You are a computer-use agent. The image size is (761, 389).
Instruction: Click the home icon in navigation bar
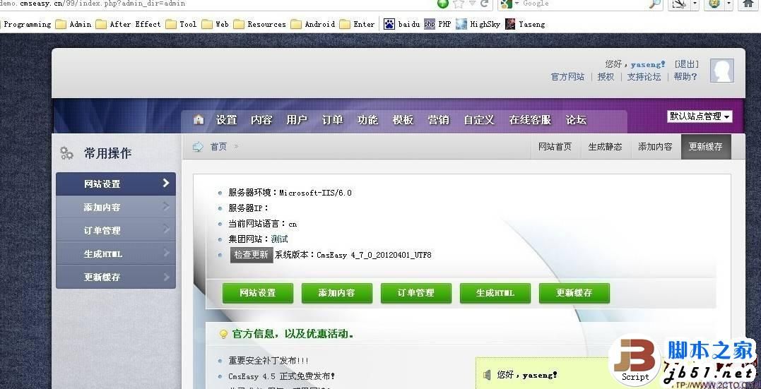[x=199, y=119]
